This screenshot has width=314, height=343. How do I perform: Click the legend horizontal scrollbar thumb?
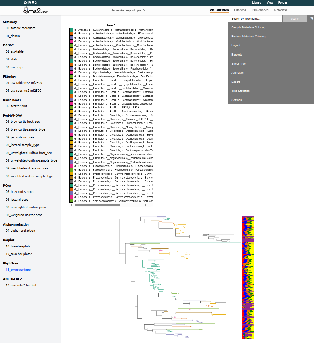coord(97,205)
